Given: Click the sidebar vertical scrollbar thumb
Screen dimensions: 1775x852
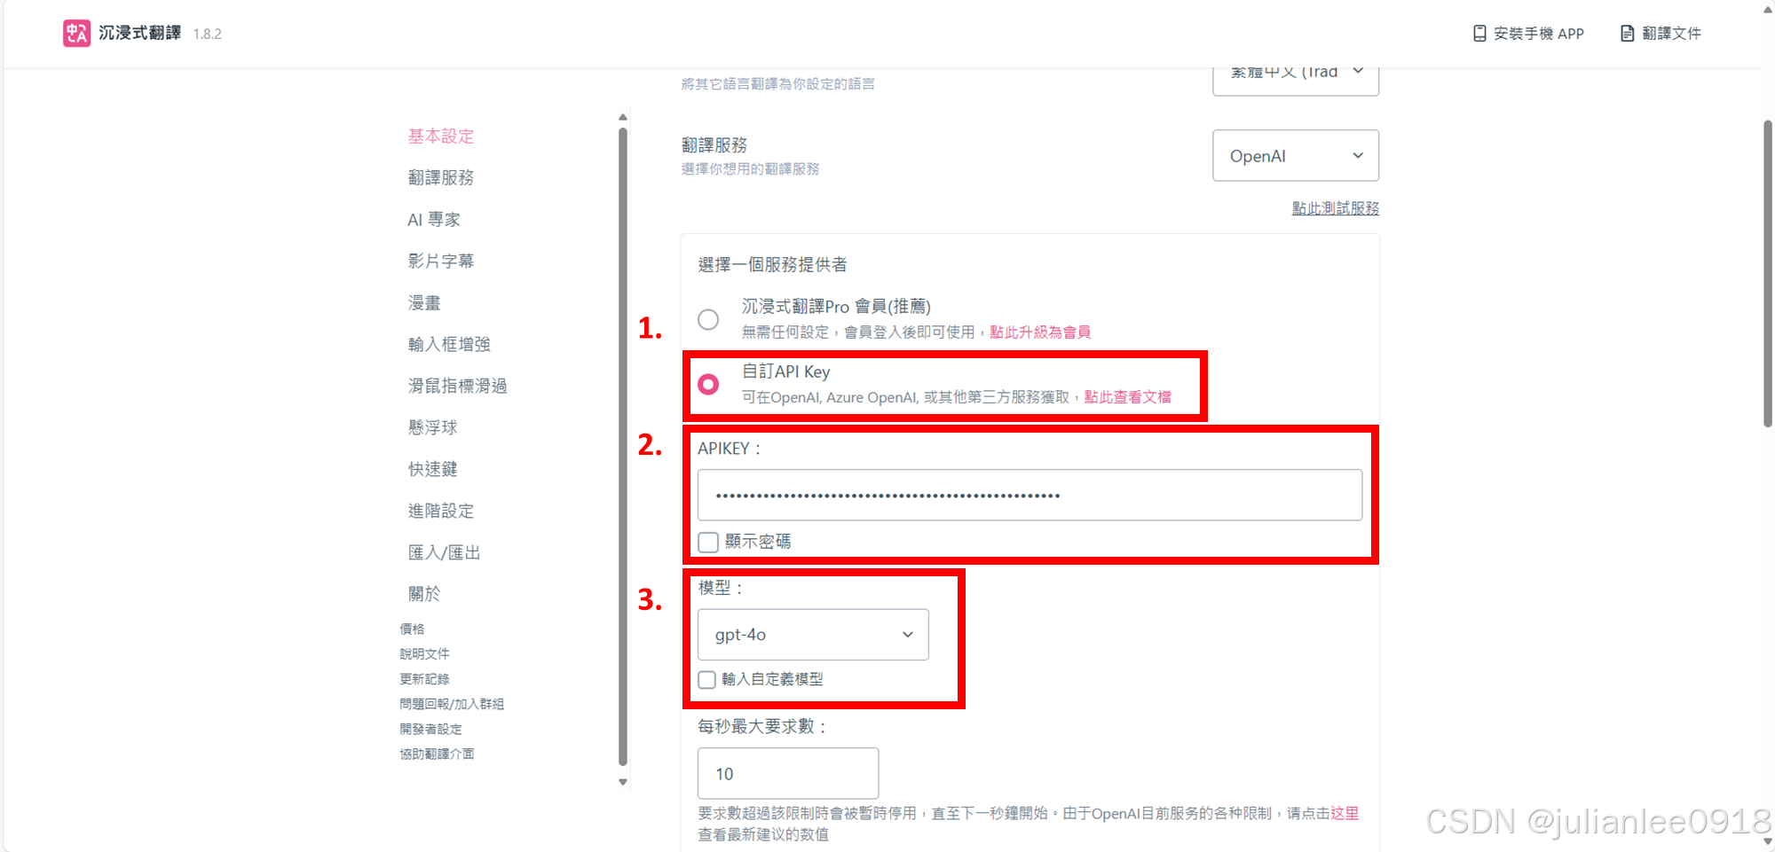Looking at the screenshot, I should click(x=623, y=446).
